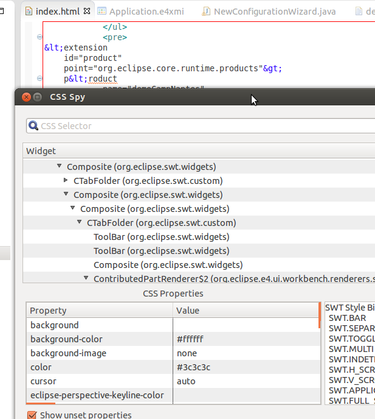Collapse the topmost Composite tree node
Screen dimensions: 375x419
click(59, 166)
